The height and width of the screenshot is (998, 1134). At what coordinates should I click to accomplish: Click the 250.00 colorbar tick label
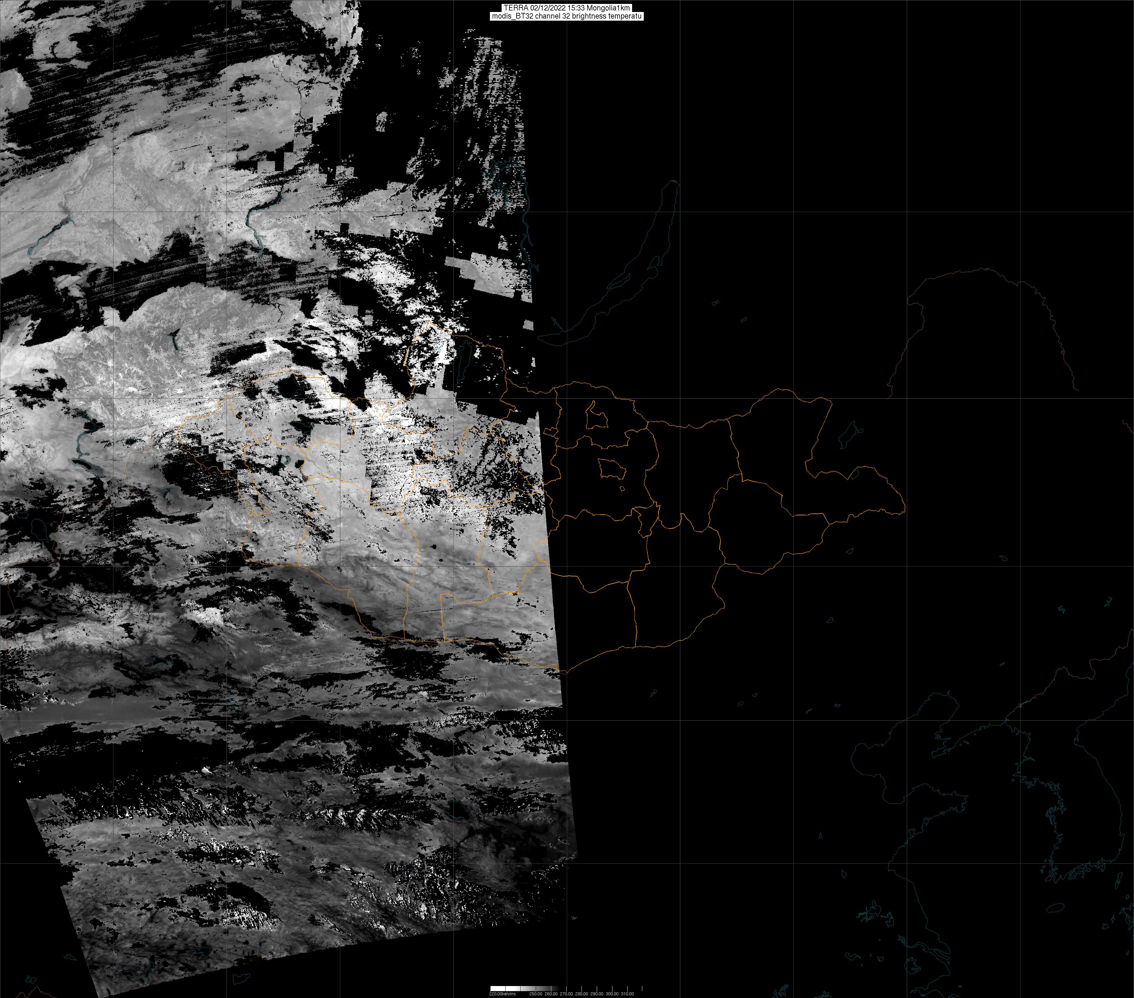536,994
